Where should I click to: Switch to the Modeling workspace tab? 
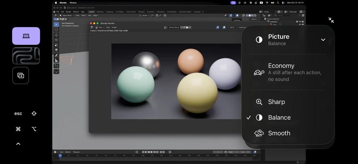(x=100, y=12)
